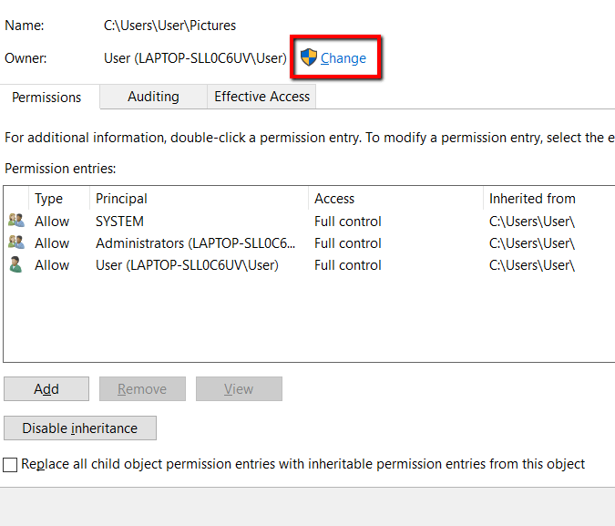615x526 pixels.
Task: Click the Inherited from column header
Action: 532,199
